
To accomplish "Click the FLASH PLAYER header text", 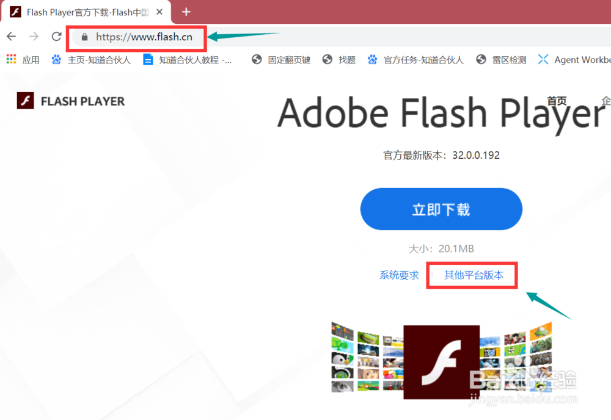I will click(82, 101).
